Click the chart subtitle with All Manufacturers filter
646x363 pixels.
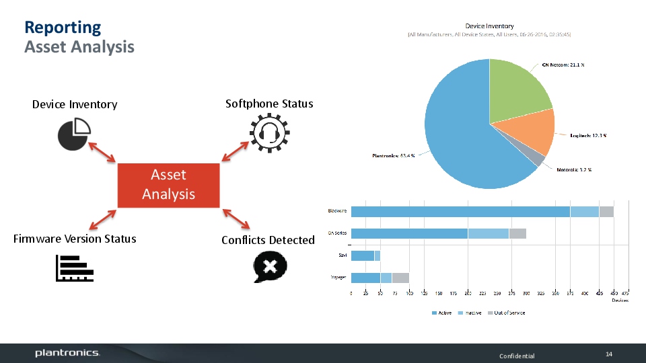(489, 34)
